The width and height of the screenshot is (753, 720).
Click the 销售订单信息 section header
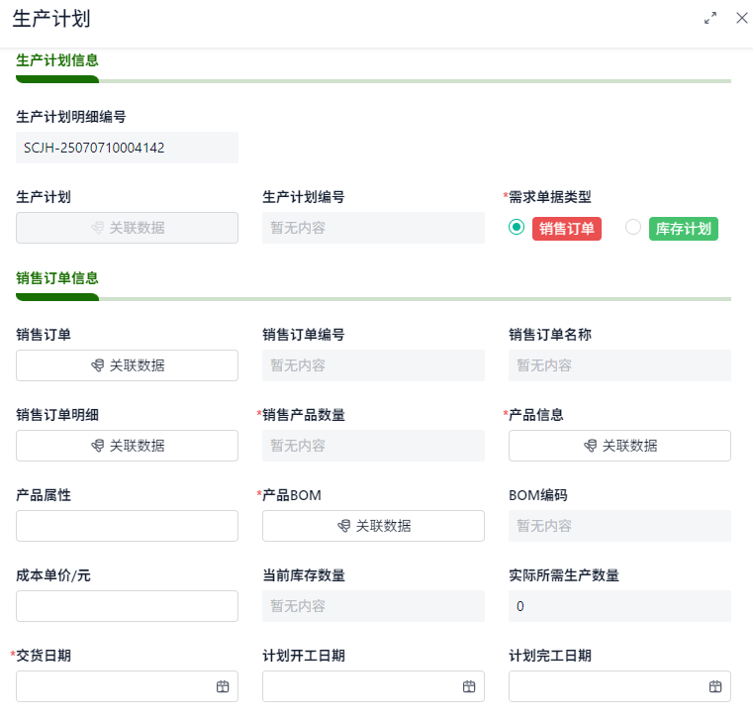[57, 278]
